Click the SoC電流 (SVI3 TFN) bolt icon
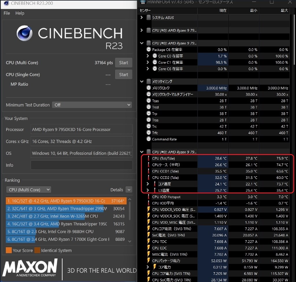This screenshot has height=282, width=296. (149, 235)
